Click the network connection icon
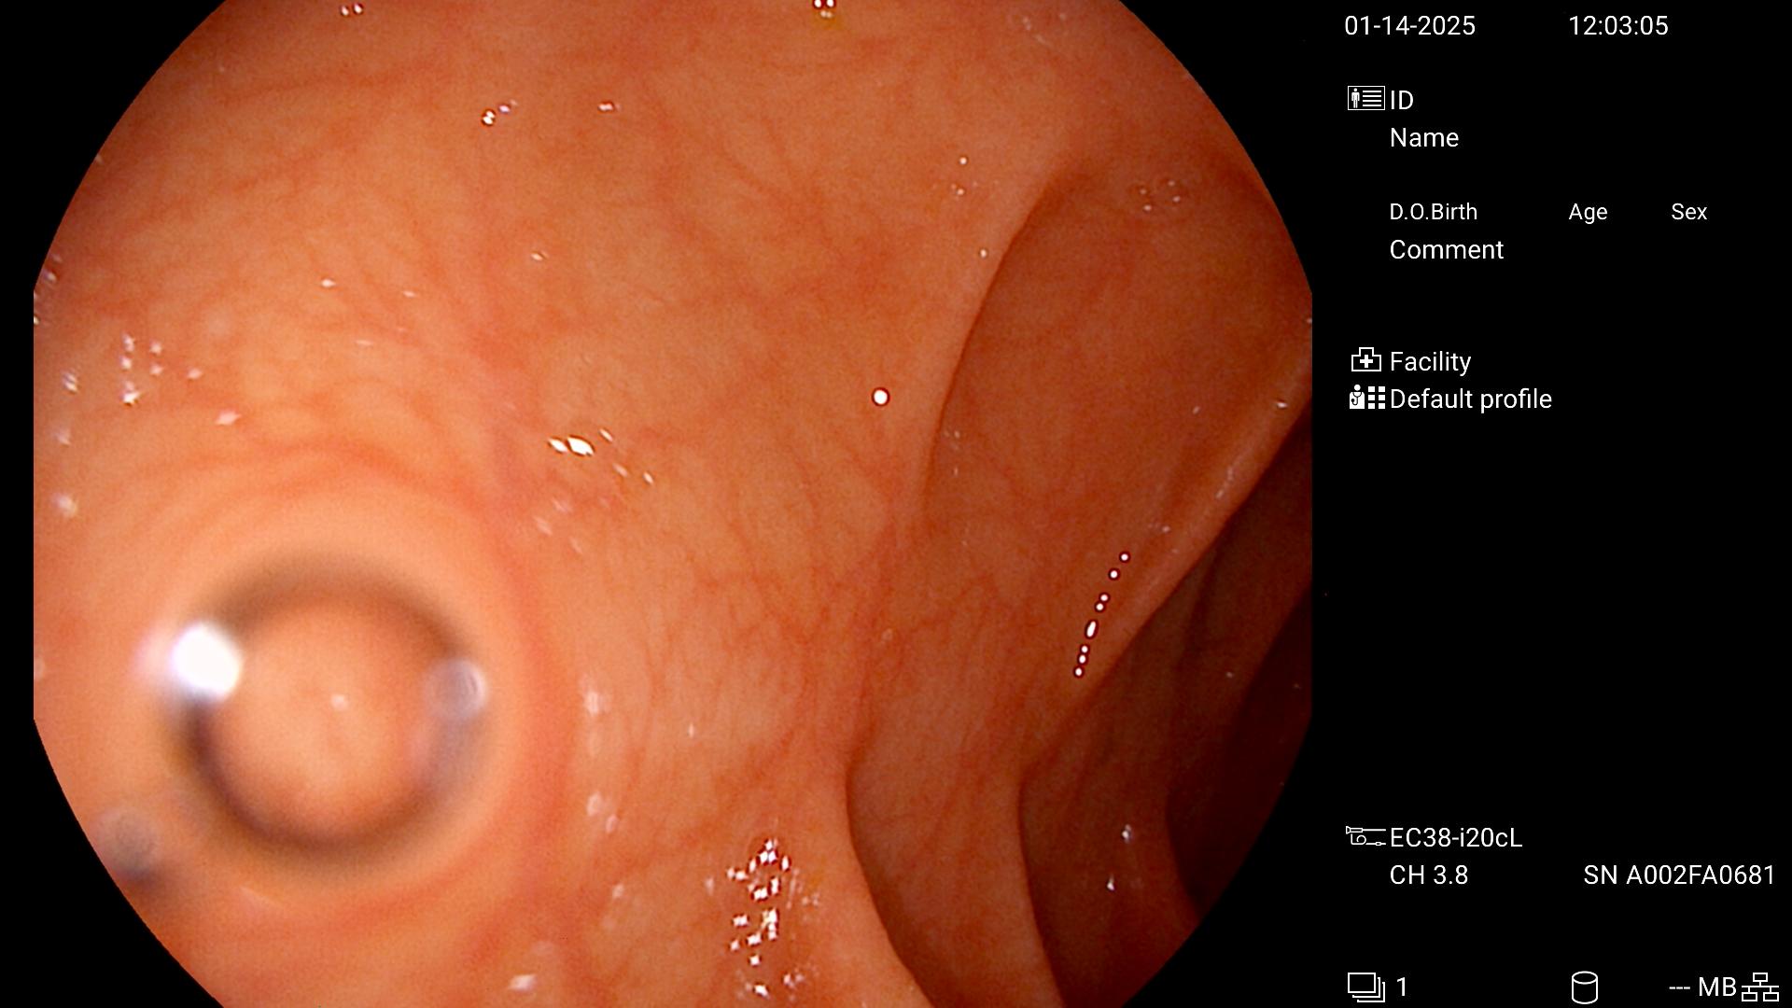Viewport: 1792px width, 1008px height. pyautogui.click(x=1759, y=987)
